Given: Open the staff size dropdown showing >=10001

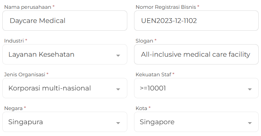Looking at the screenshot, I should click(x=196, y=88).
